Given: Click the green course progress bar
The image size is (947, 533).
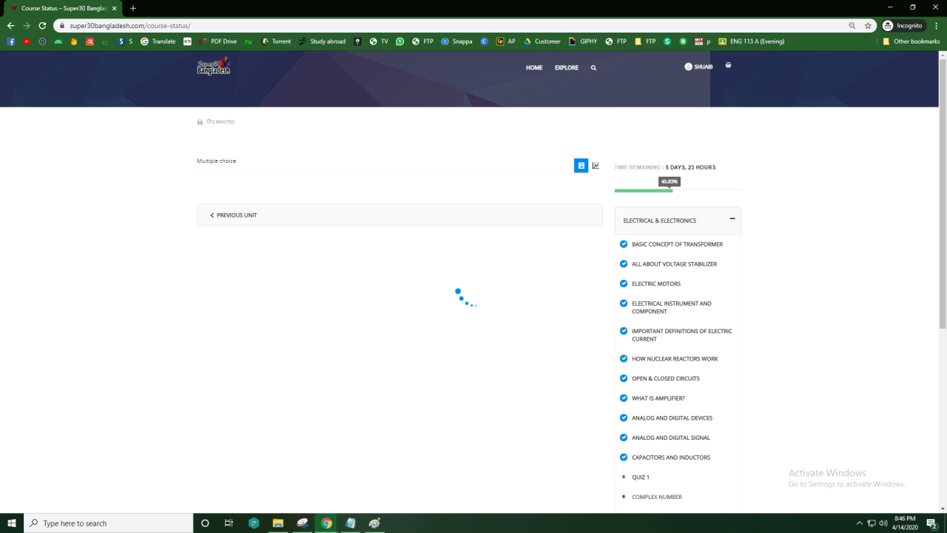Looking at the screenshot, I should 644,191.
